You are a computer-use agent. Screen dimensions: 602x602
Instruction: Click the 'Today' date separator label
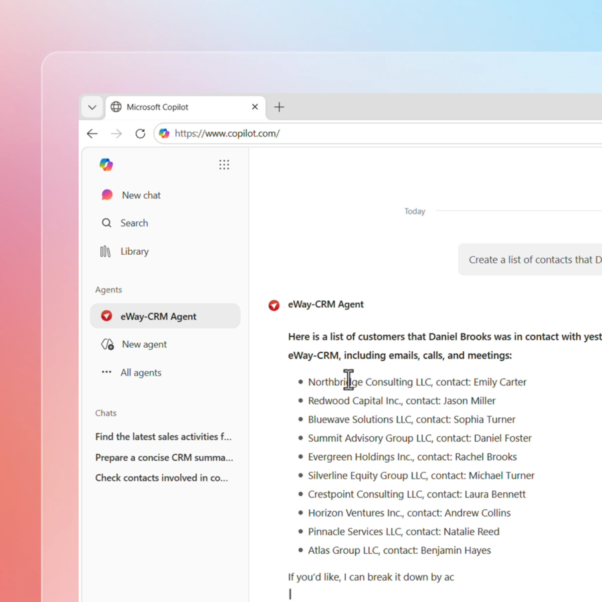(415, 211)
